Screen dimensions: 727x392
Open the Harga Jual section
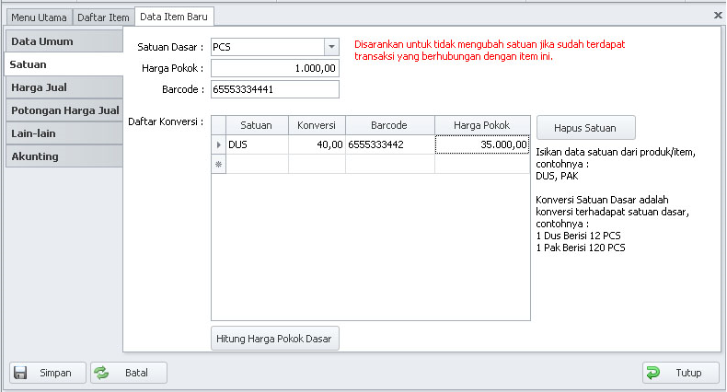pyautogui.click(x=63, y=87)
